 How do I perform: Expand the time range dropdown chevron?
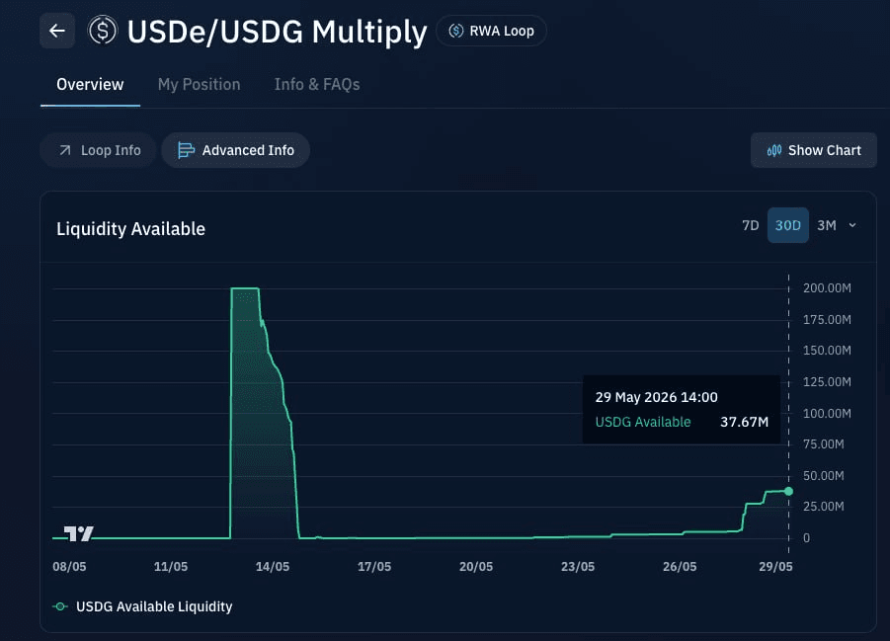(x=852, y=225)
